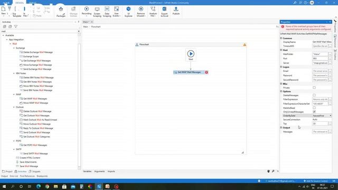This screenshot has height=190, width=338.
Task: Click Export to Excel
Action: [164, 12]
